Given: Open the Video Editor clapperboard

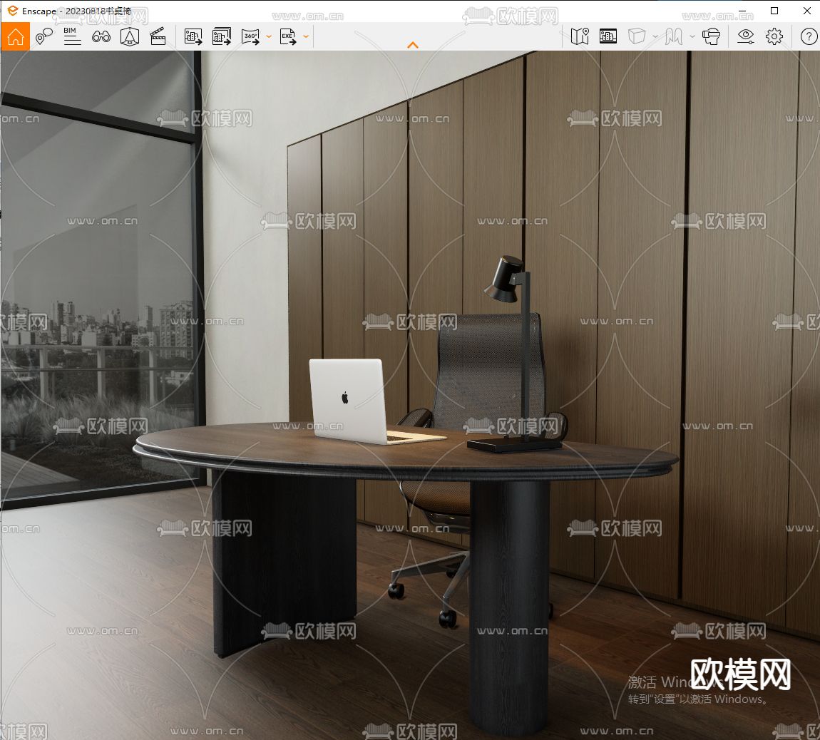Looking at the screenshot, I should (158, 36).
